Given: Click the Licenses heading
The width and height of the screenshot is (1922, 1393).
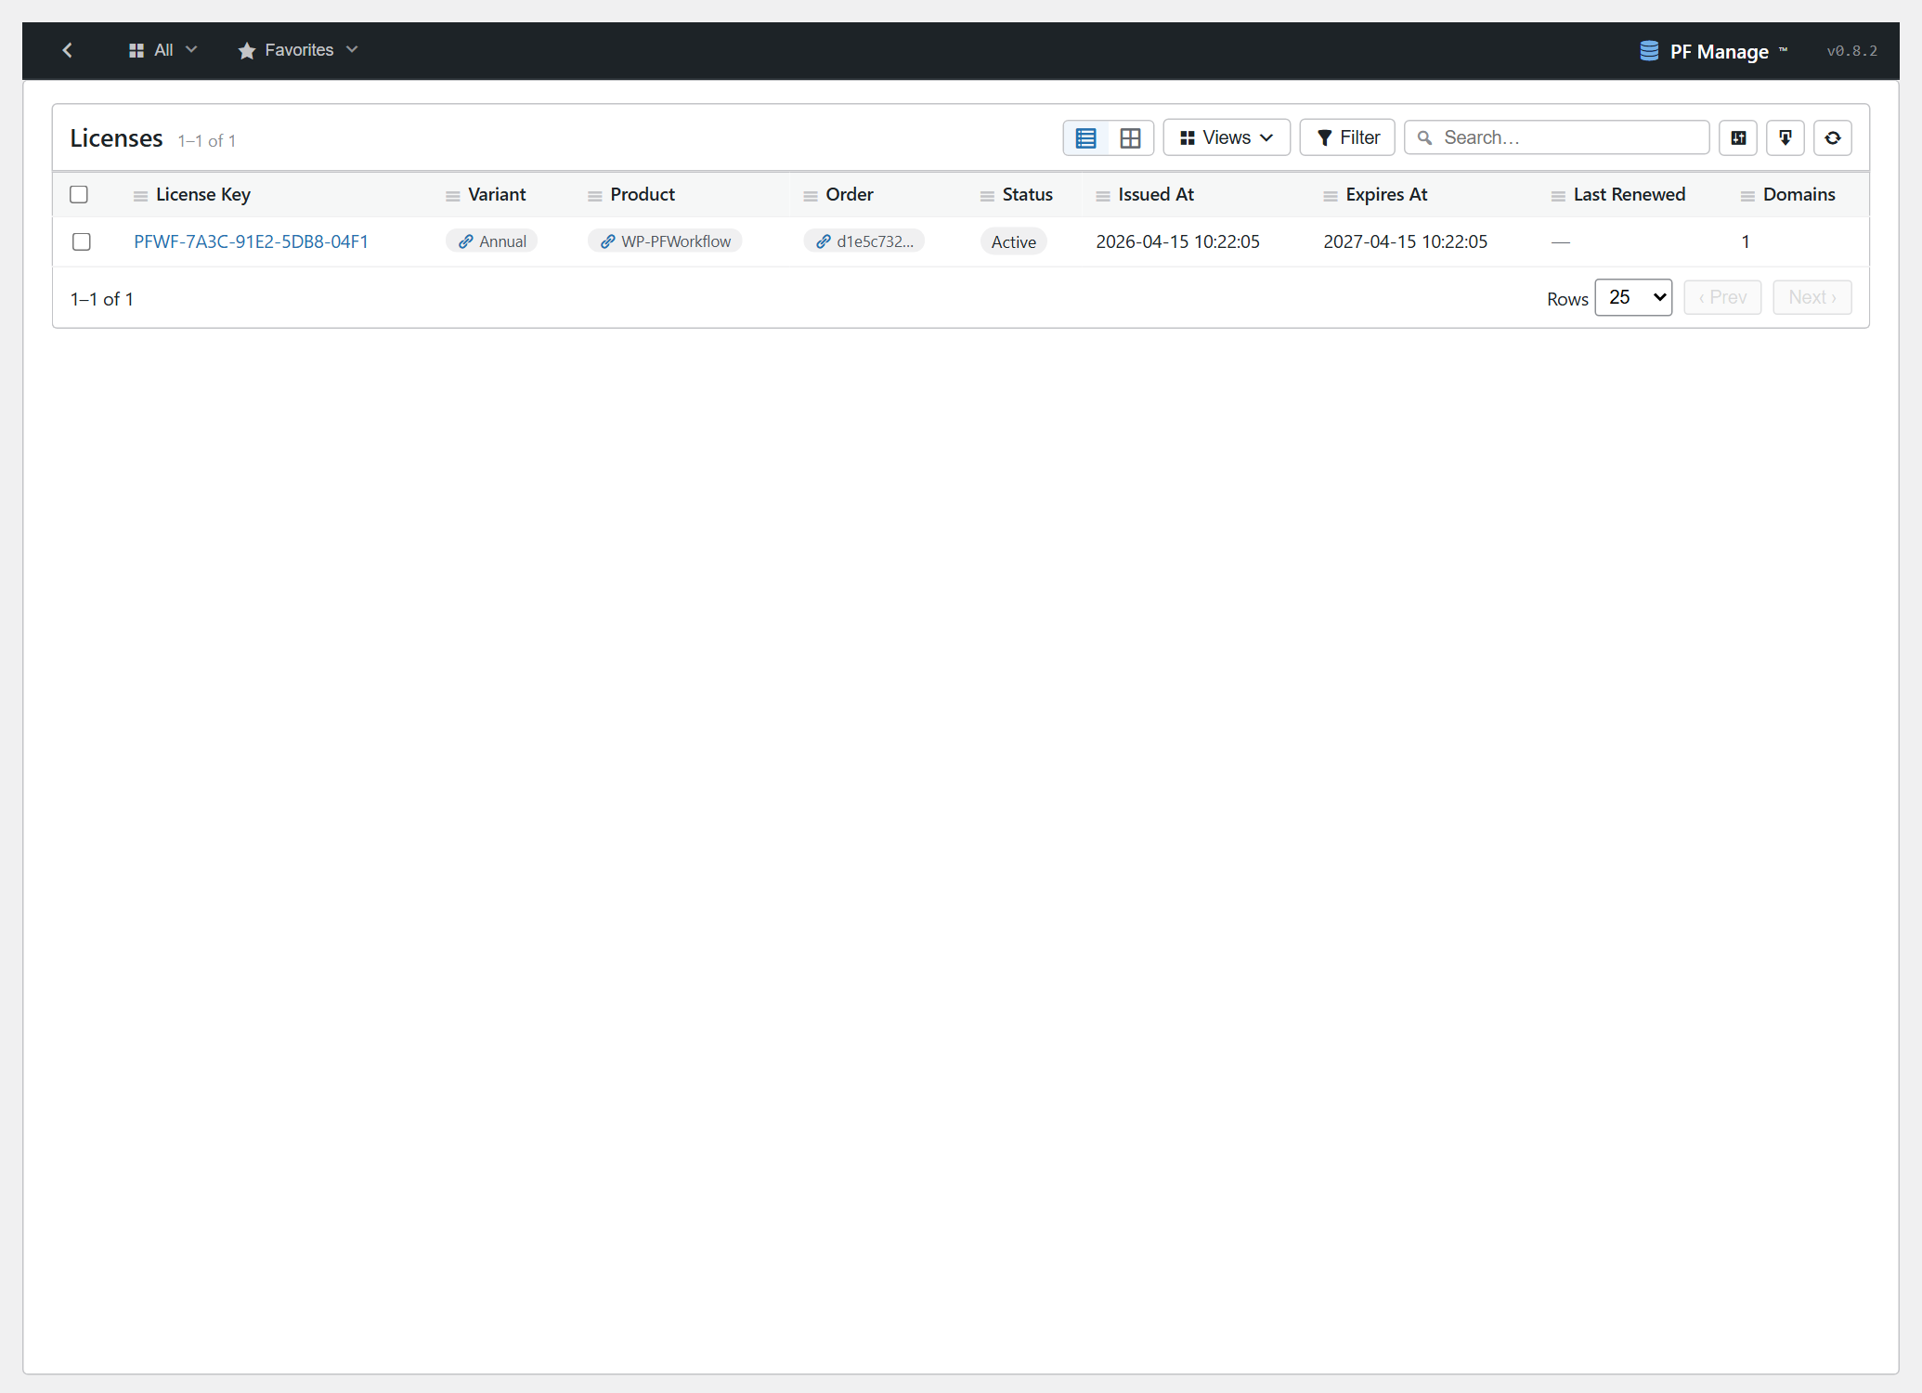Looking at the screenshot, I should point(116,138).
